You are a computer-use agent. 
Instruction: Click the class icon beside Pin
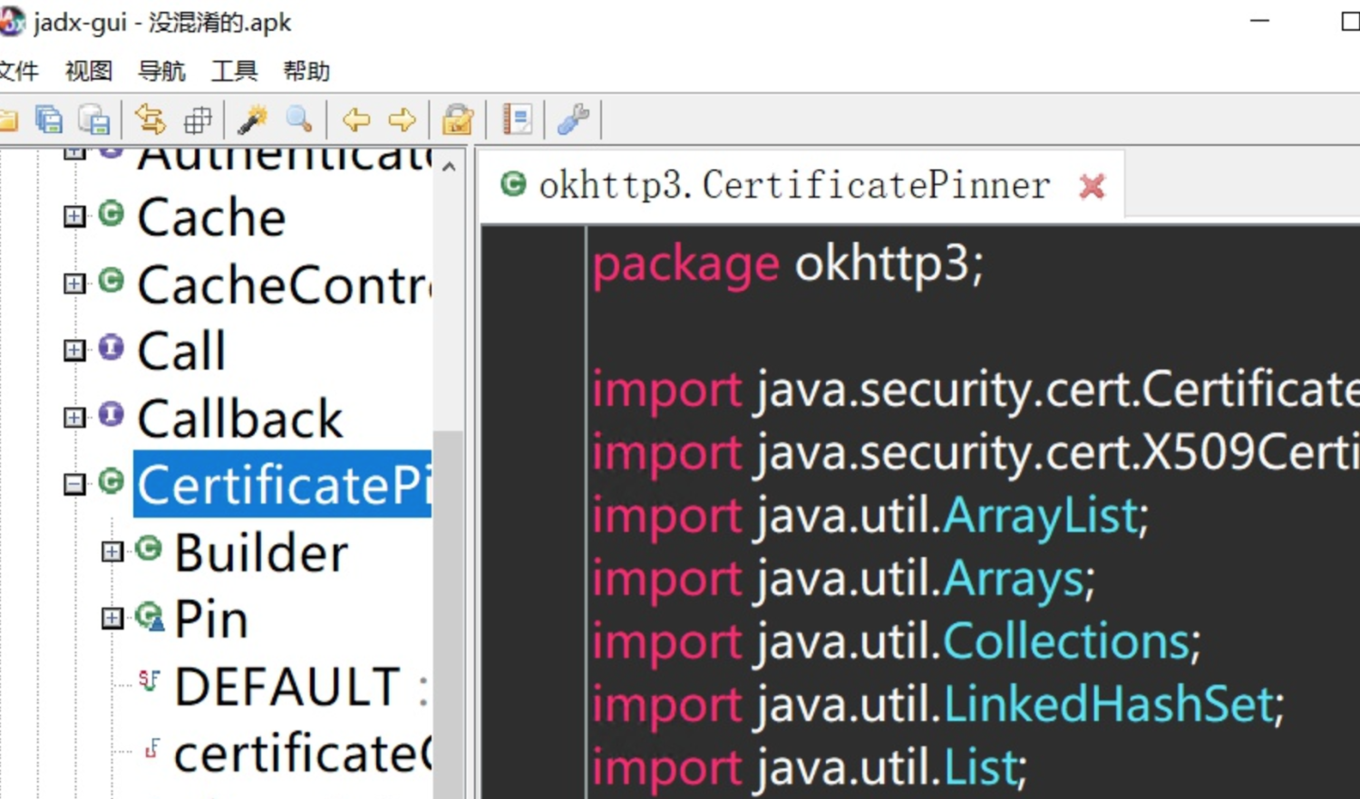(150, 616)
